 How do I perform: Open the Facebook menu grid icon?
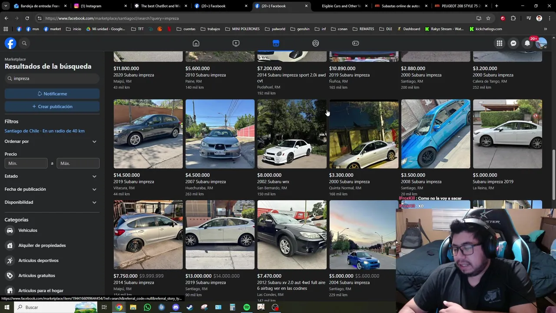500,43
